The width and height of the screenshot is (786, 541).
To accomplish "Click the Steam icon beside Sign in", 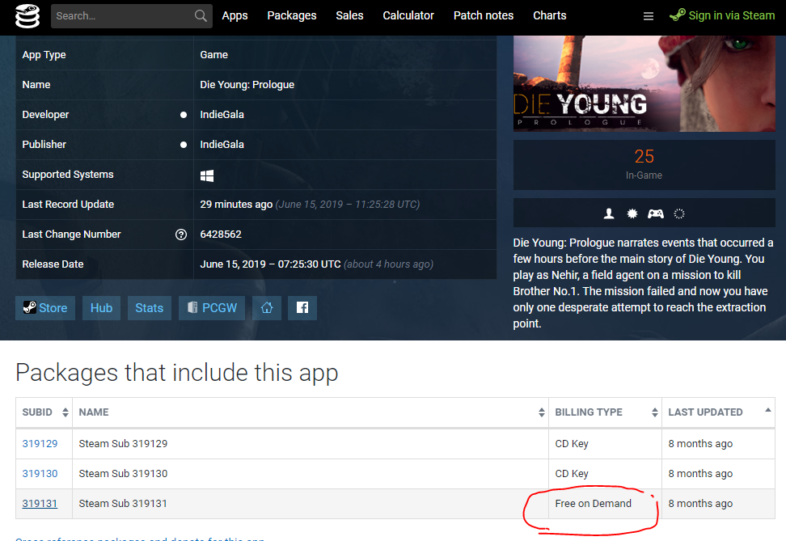I will point(677,15).
